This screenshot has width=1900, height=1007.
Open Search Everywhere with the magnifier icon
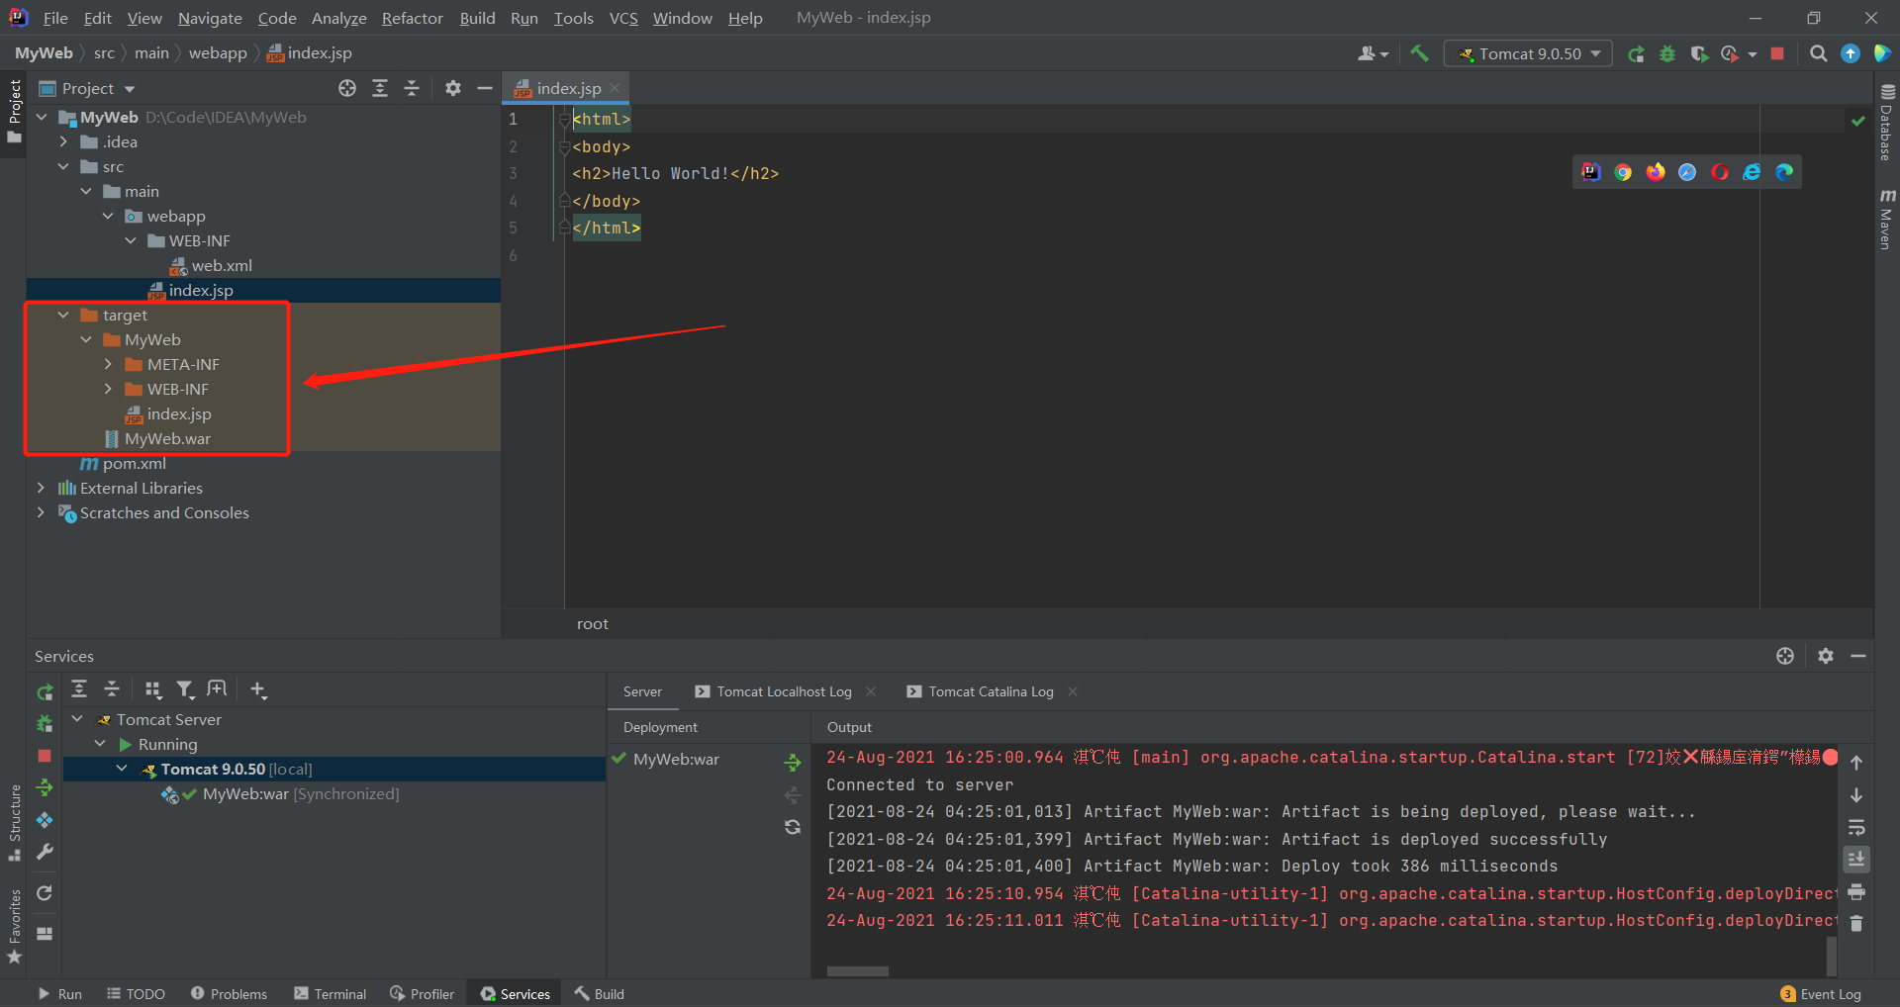(x=1818, y=53)
